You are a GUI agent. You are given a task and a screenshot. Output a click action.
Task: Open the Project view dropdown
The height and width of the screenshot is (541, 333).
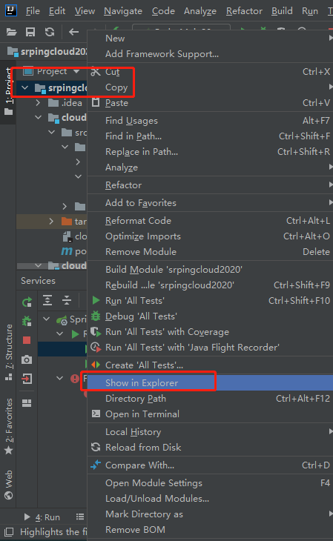coord(76,71)
